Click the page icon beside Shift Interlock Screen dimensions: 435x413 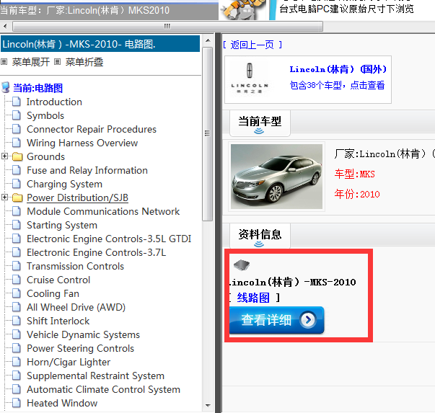[x=17, y=321]
